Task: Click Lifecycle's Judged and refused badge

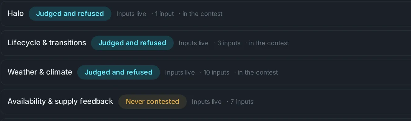Action: (x=132, y=43)
